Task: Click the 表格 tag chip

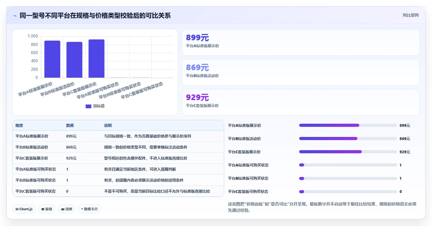Action: [47, 209]
